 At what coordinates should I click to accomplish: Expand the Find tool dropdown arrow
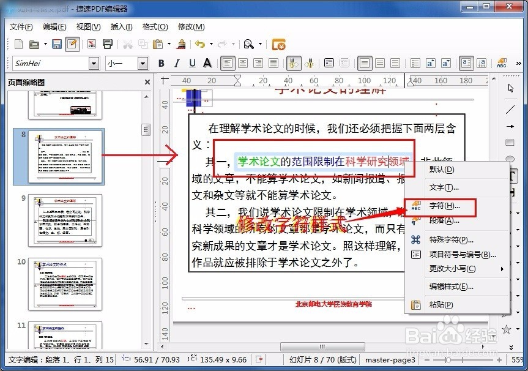pos(260,44)
